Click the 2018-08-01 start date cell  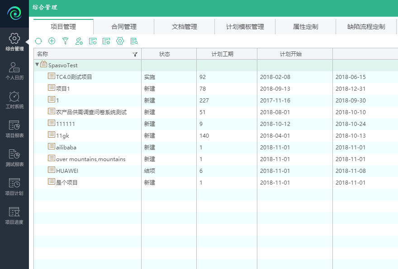pos(295,112)
